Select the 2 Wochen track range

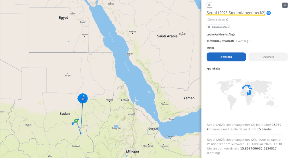click(x=226, y=57)
